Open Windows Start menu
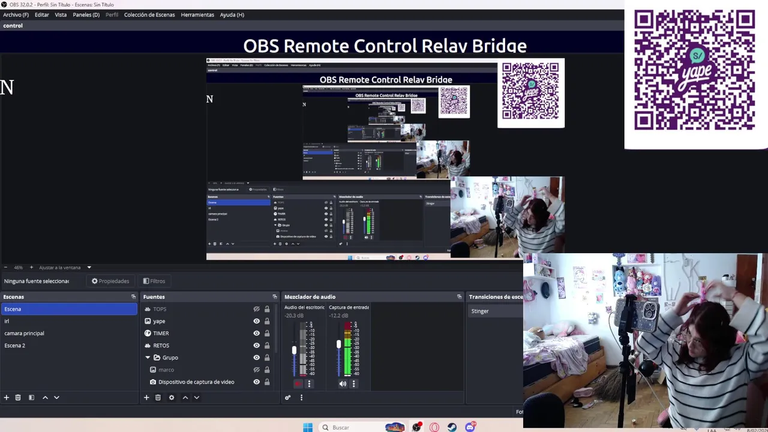Screen dimensions: 768x432 point(308,427)
